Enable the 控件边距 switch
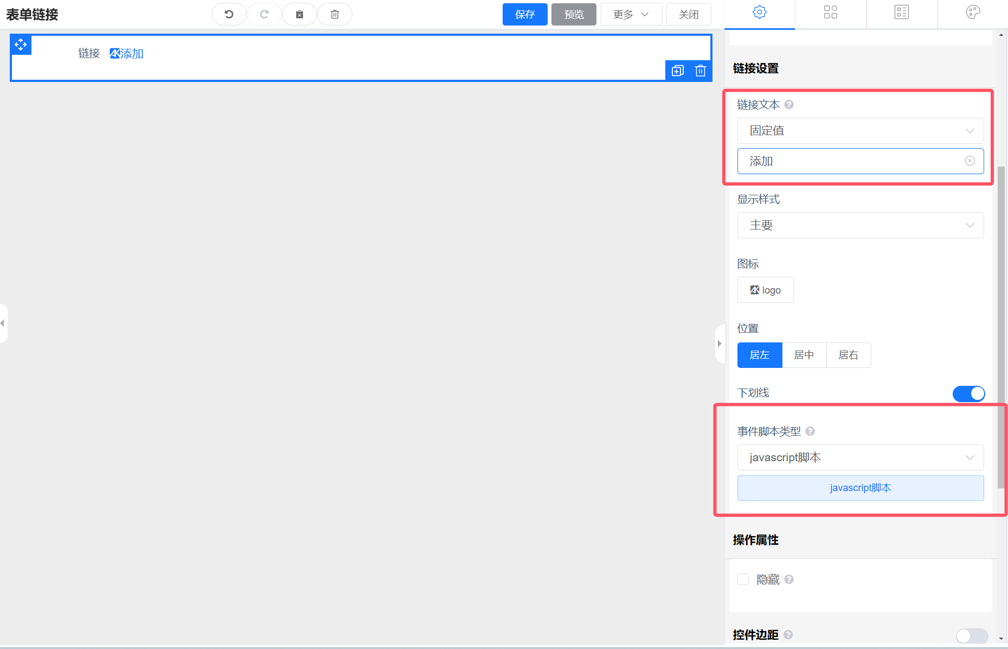The height and width of the screenshot is (649, 1008). [971, 635]
